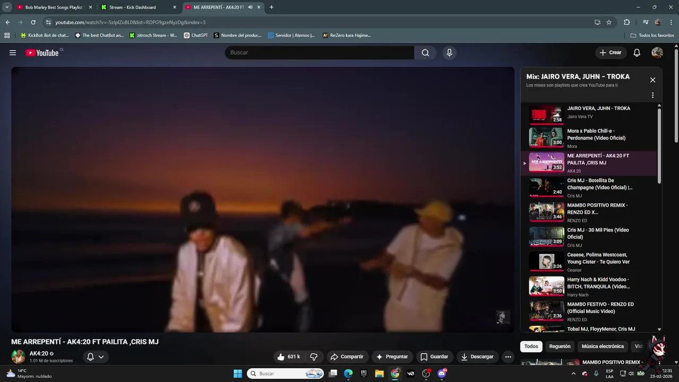Open Windows Start menu

click(x=238, y=374)
